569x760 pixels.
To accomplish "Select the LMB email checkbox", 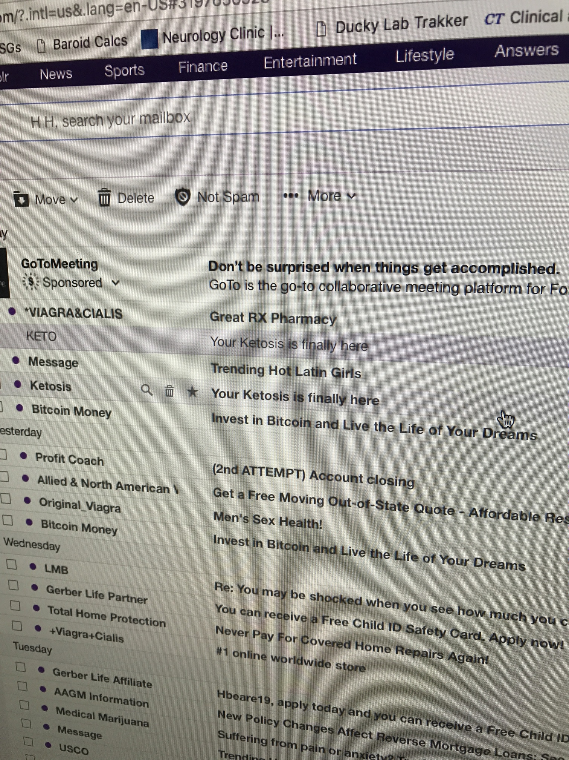I will (12, 564).
